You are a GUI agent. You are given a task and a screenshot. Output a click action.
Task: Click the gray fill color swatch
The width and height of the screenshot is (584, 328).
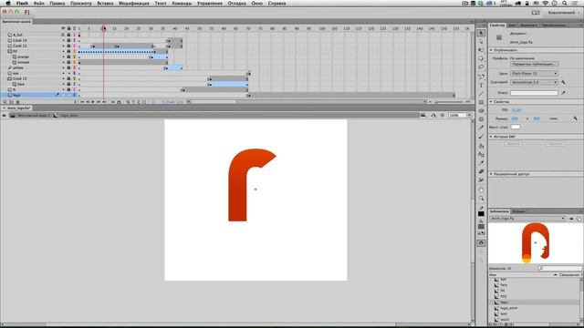[x=481, y=227]
